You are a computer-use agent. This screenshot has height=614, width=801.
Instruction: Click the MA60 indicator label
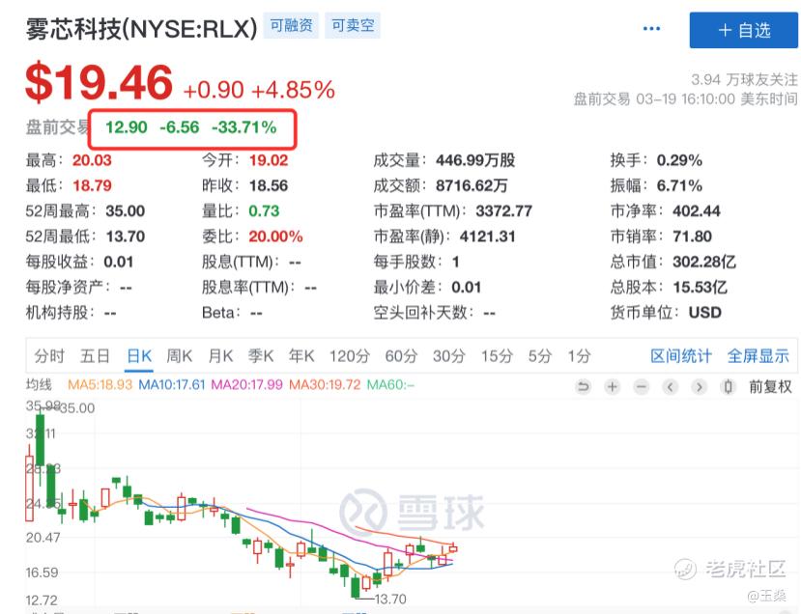pos(390,384)
